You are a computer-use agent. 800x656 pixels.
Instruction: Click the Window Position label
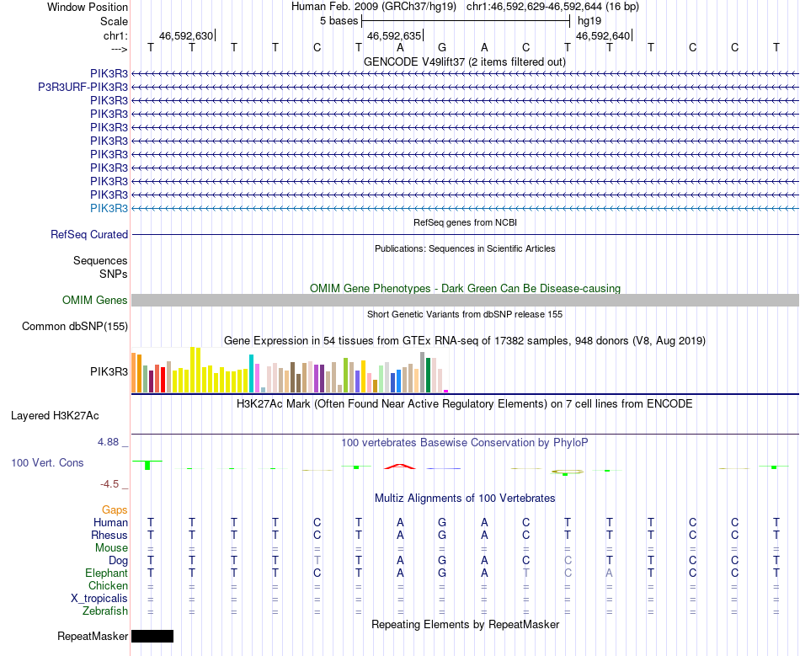coord(88,7)
